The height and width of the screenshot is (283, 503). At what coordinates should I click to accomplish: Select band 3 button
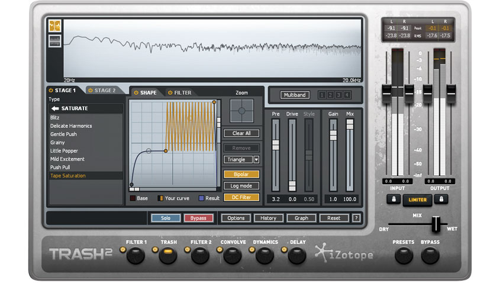pyautogui.click(x=338, y=95)
